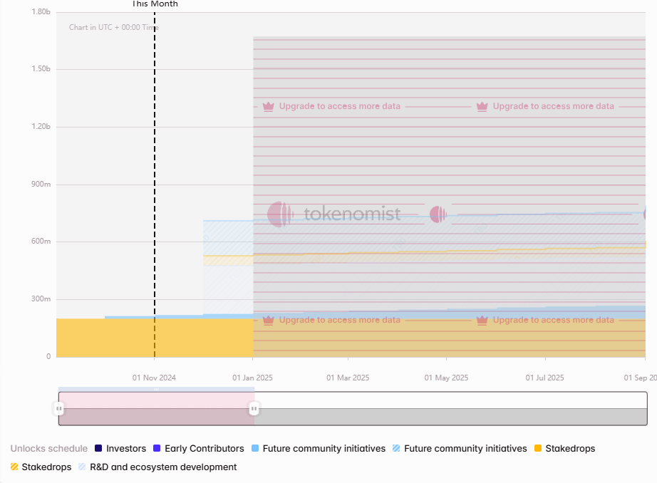The height and width of the screenshot is (483, 657).
Task: Click the Investors legend color swatch
Action: click(x=98, y=449)
